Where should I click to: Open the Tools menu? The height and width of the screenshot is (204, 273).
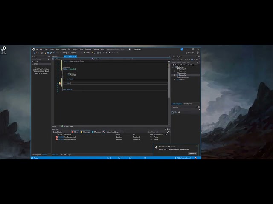click(x=81, y=49)
